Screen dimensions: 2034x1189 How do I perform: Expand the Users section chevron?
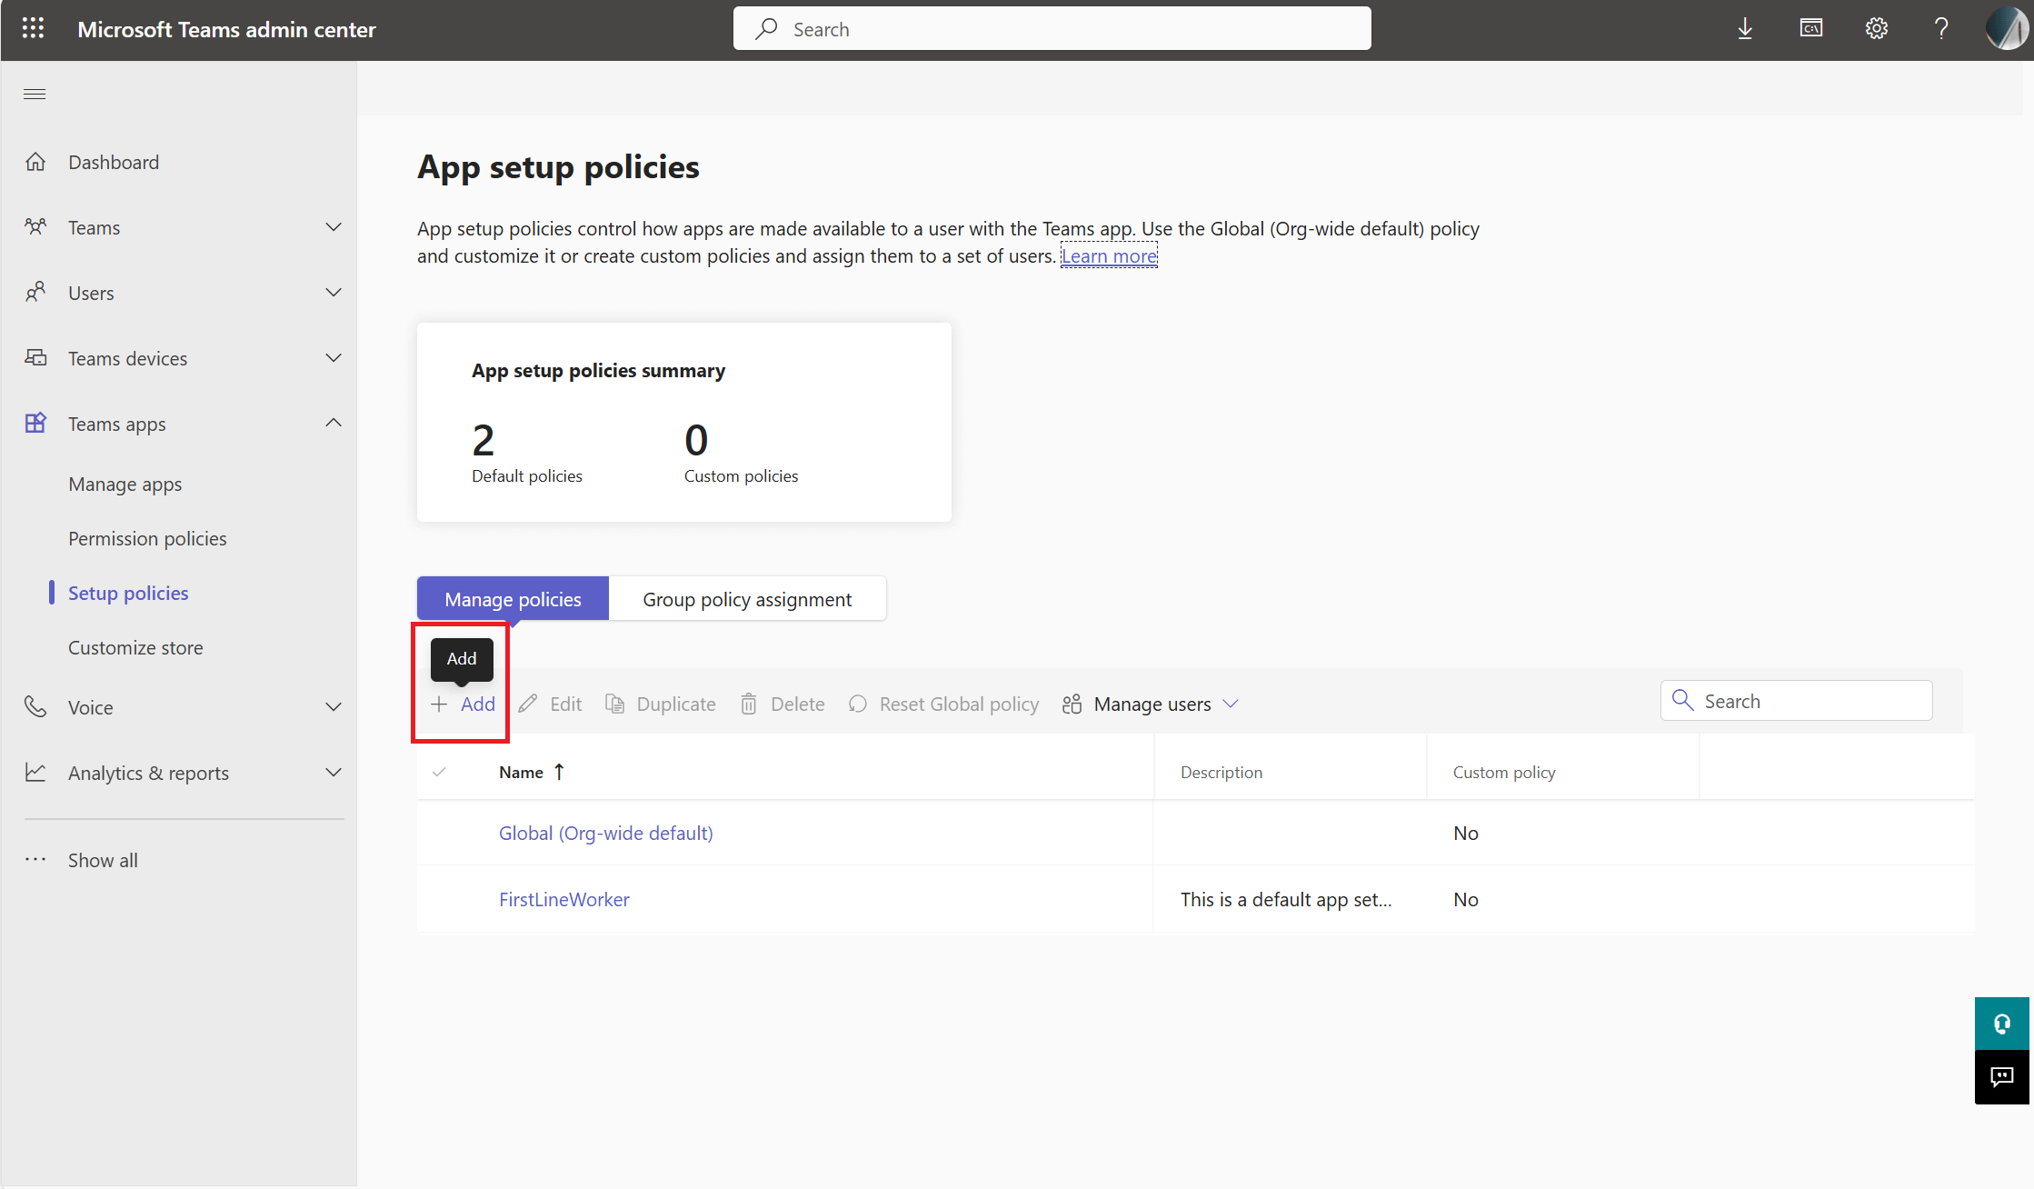(x=334, y=293)
